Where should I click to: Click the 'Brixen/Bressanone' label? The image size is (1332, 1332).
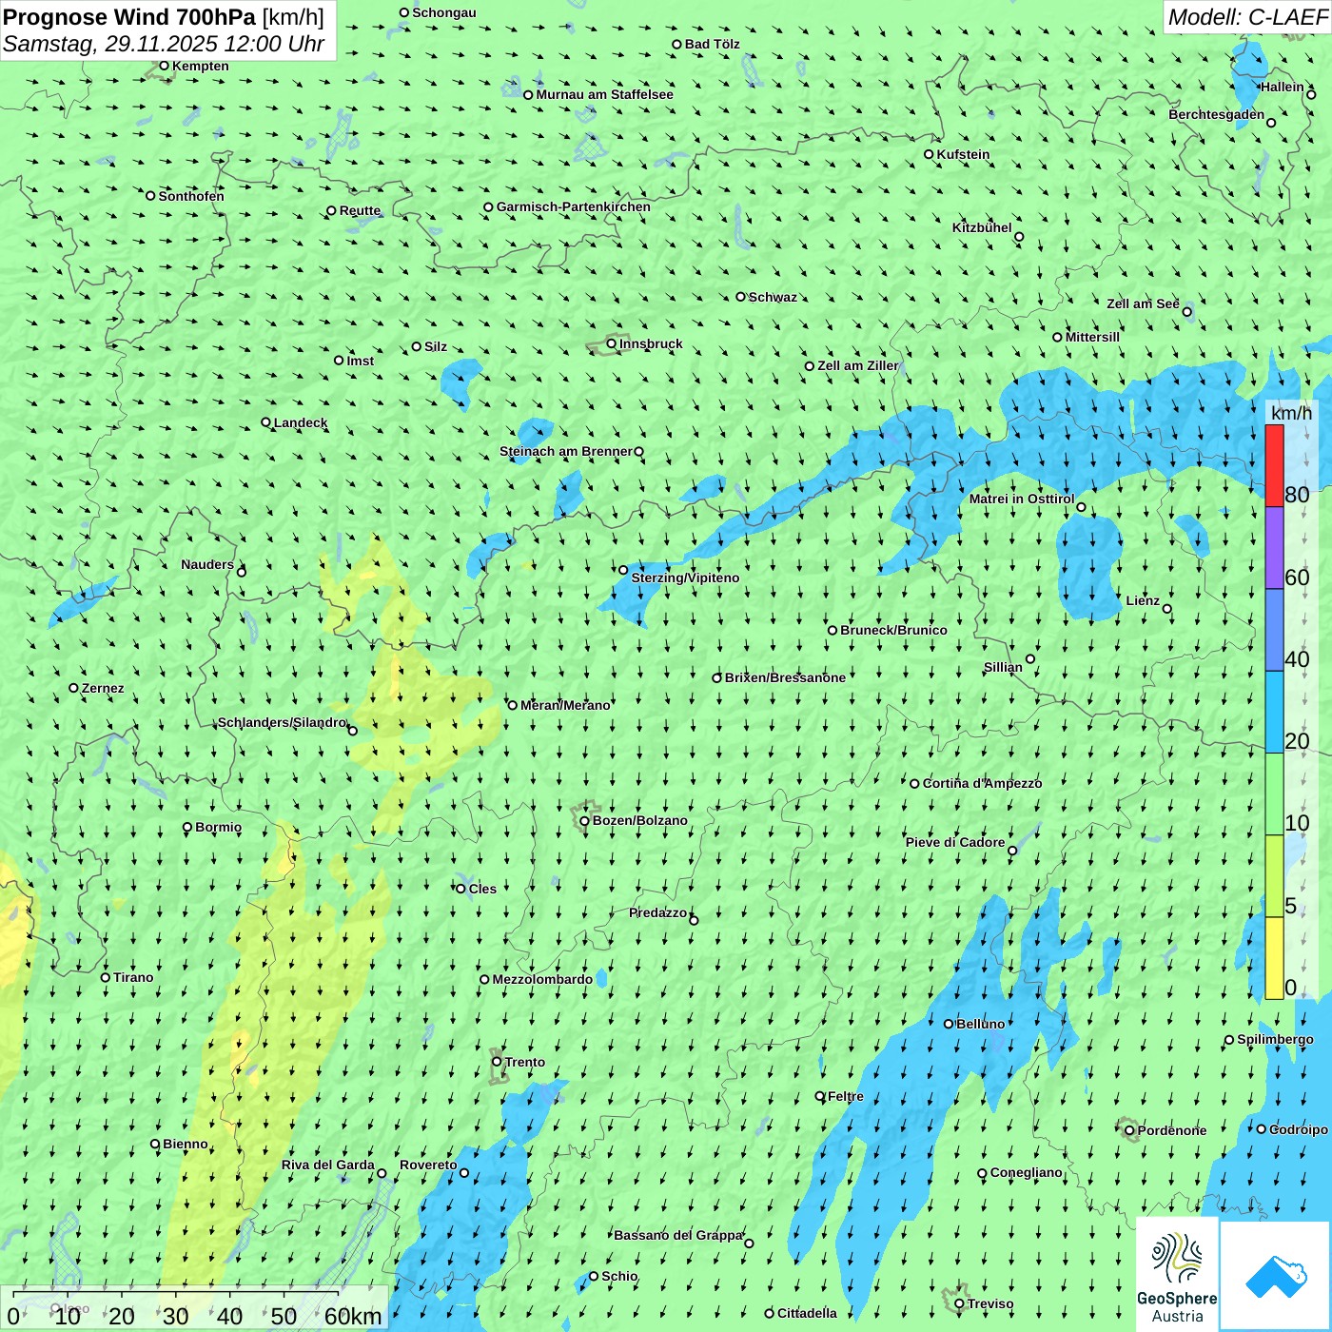(x=785, y=677)
